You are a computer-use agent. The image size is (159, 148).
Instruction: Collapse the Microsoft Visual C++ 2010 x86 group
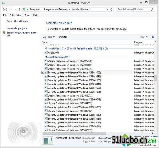point(76,49)
